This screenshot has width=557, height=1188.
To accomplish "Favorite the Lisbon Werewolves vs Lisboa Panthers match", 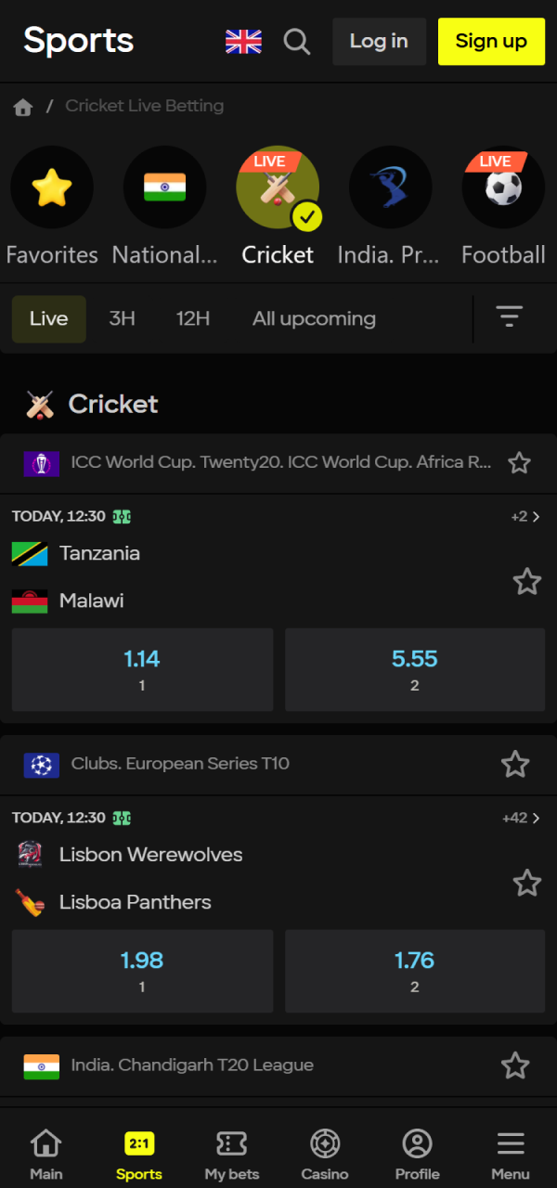I will click(526, 883).
